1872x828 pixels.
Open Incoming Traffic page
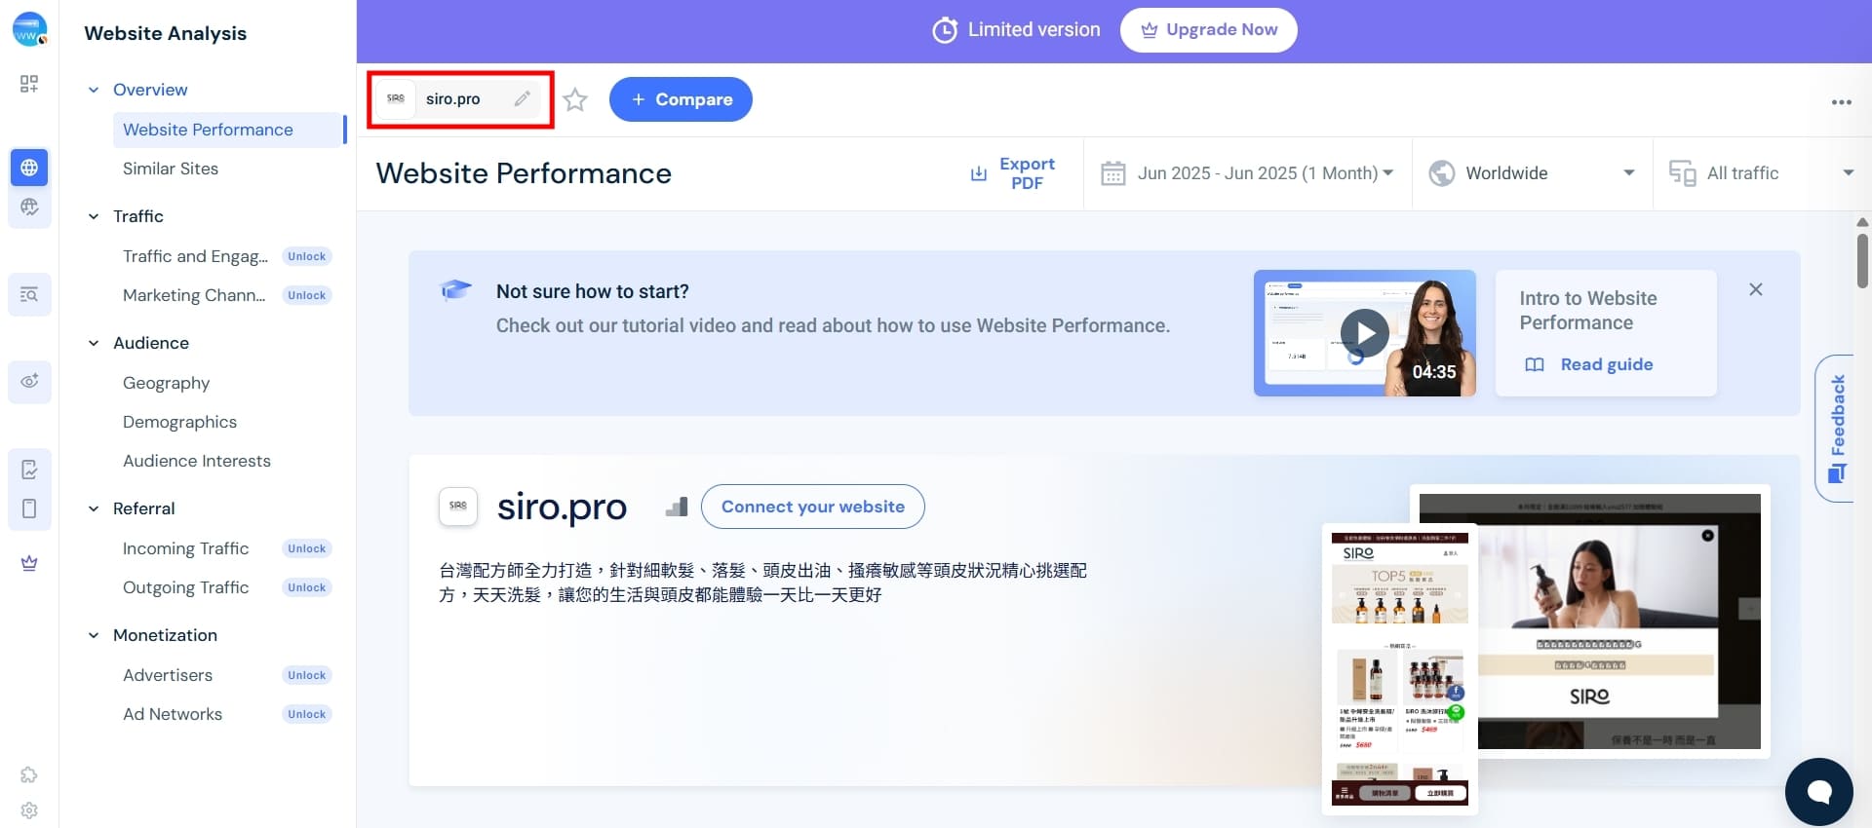(x=185, y=548)
